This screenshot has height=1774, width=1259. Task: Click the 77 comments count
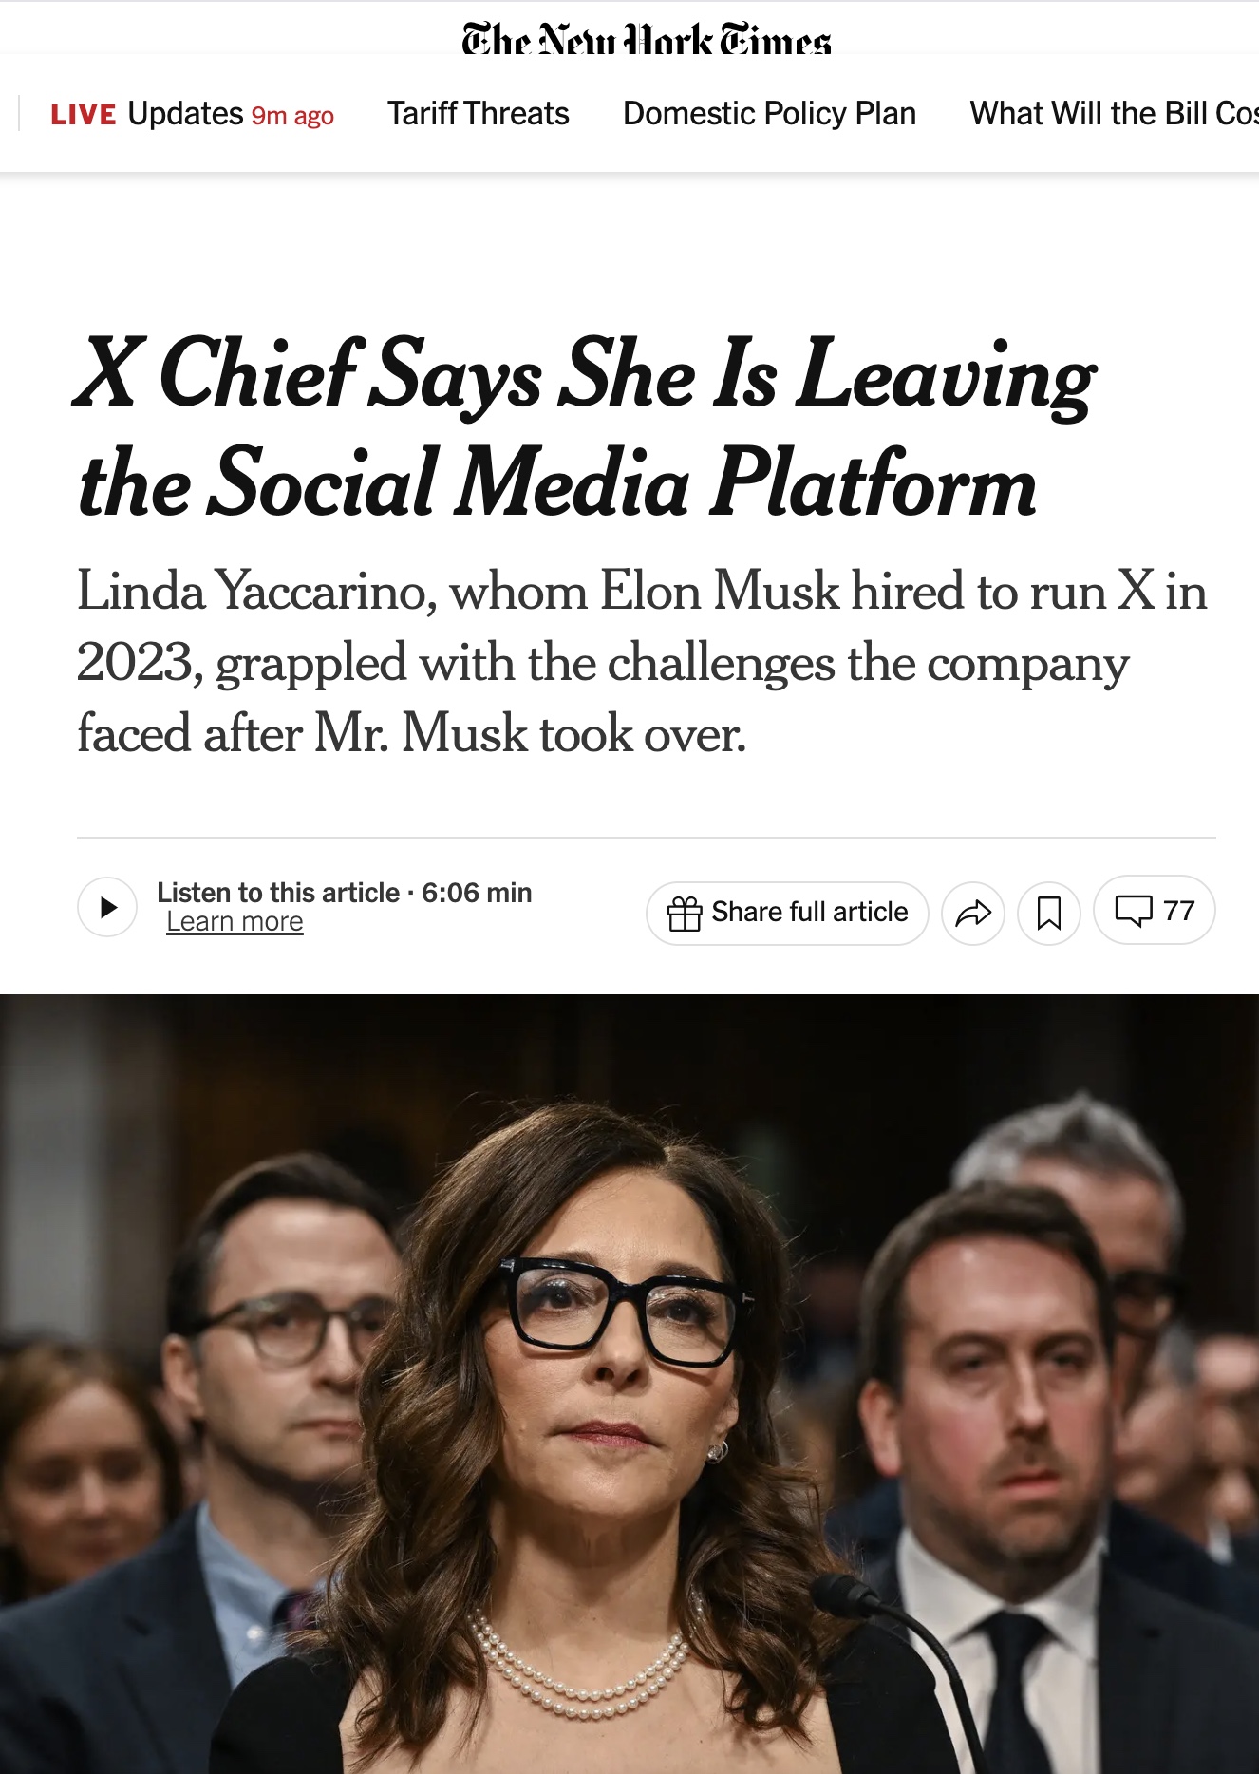[x=1179, y=911]
